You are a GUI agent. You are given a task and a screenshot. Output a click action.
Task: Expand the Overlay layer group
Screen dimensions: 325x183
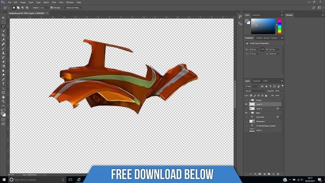[x=250, y=100]
